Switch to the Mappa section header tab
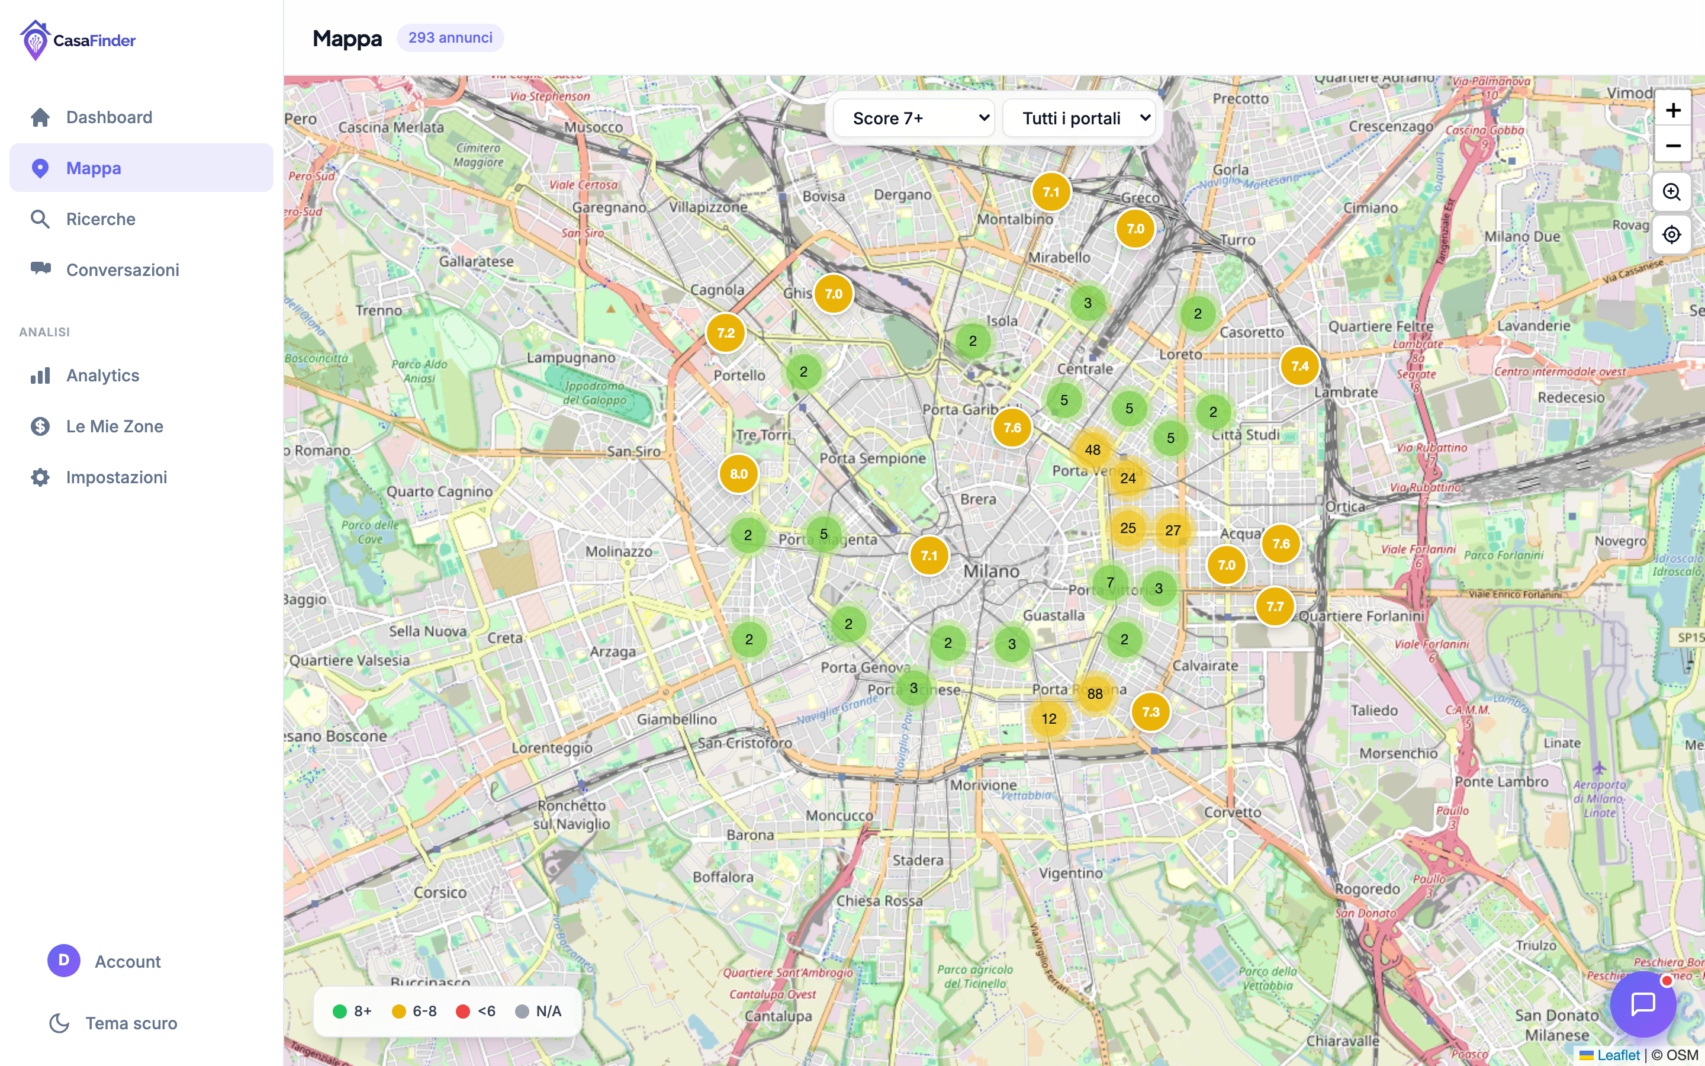Viewport: 1705px width, 1066px height. pos(348,38)
